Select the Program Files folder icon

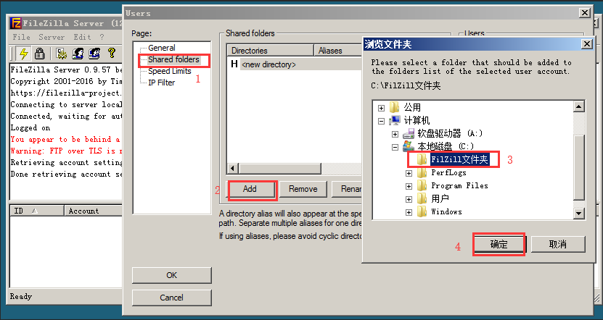click(x=422, y=186)
